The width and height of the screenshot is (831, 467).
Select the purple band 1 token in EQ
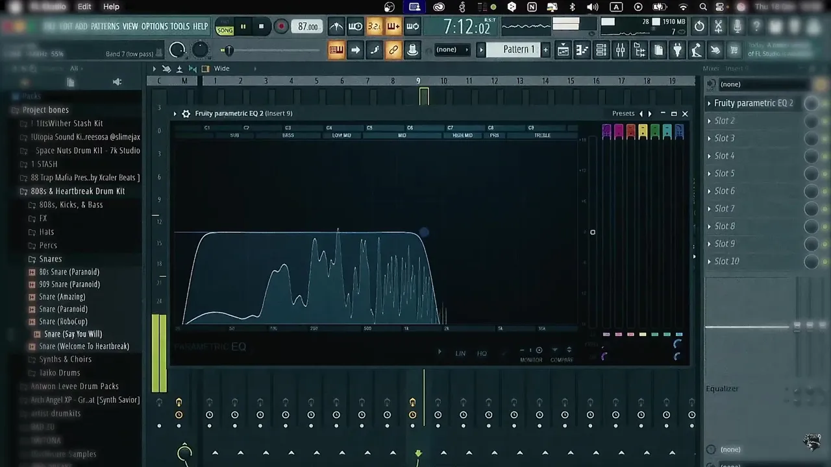606,131
